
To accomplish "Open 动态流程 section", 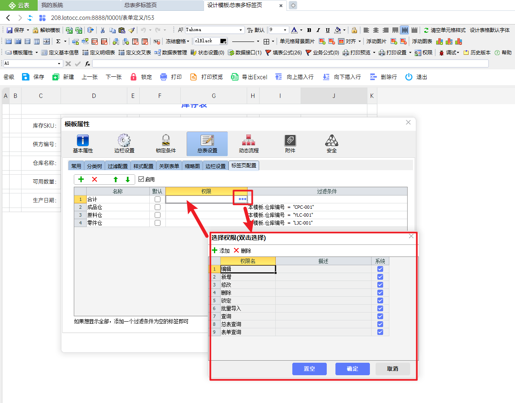I will [249, 144].
